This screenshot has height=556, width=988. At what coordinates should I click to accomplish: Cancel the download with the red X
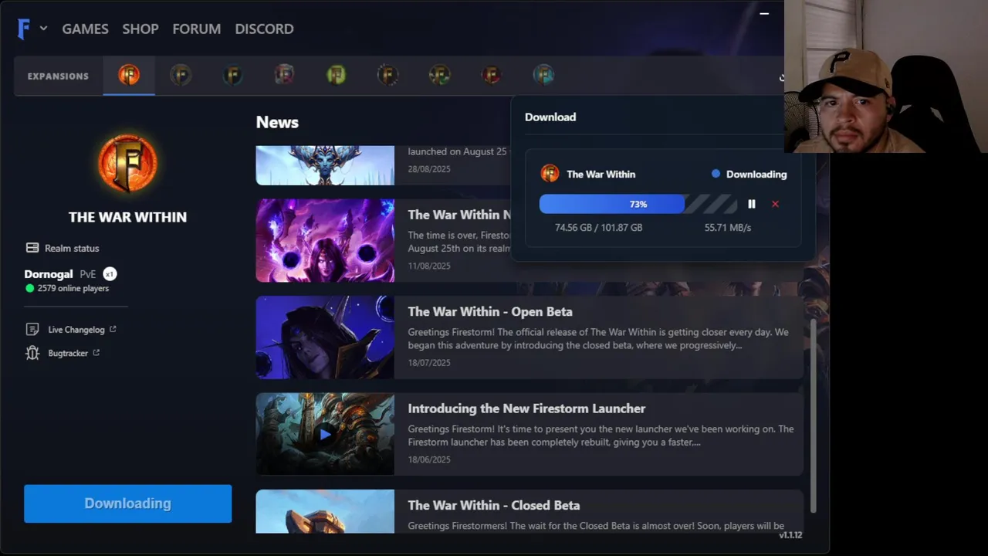click(775, 204)
